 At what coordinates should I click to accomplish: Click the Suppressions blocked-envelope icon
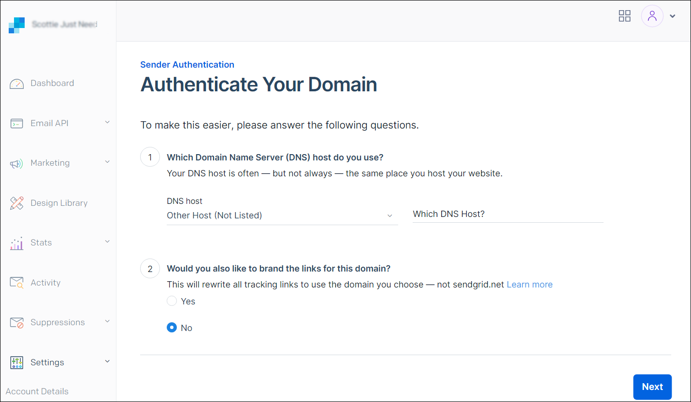16,323
